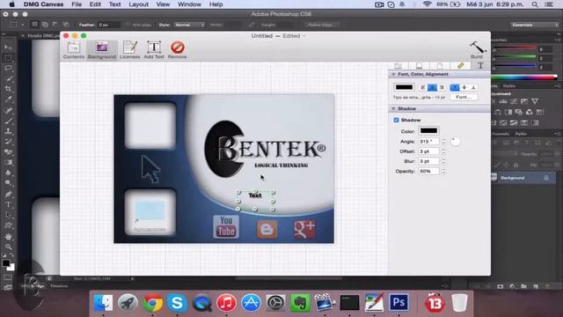Set vertical alignment to top
This screenshot has width=563, height=317.
pyautogui.click(x=455, y=87)
